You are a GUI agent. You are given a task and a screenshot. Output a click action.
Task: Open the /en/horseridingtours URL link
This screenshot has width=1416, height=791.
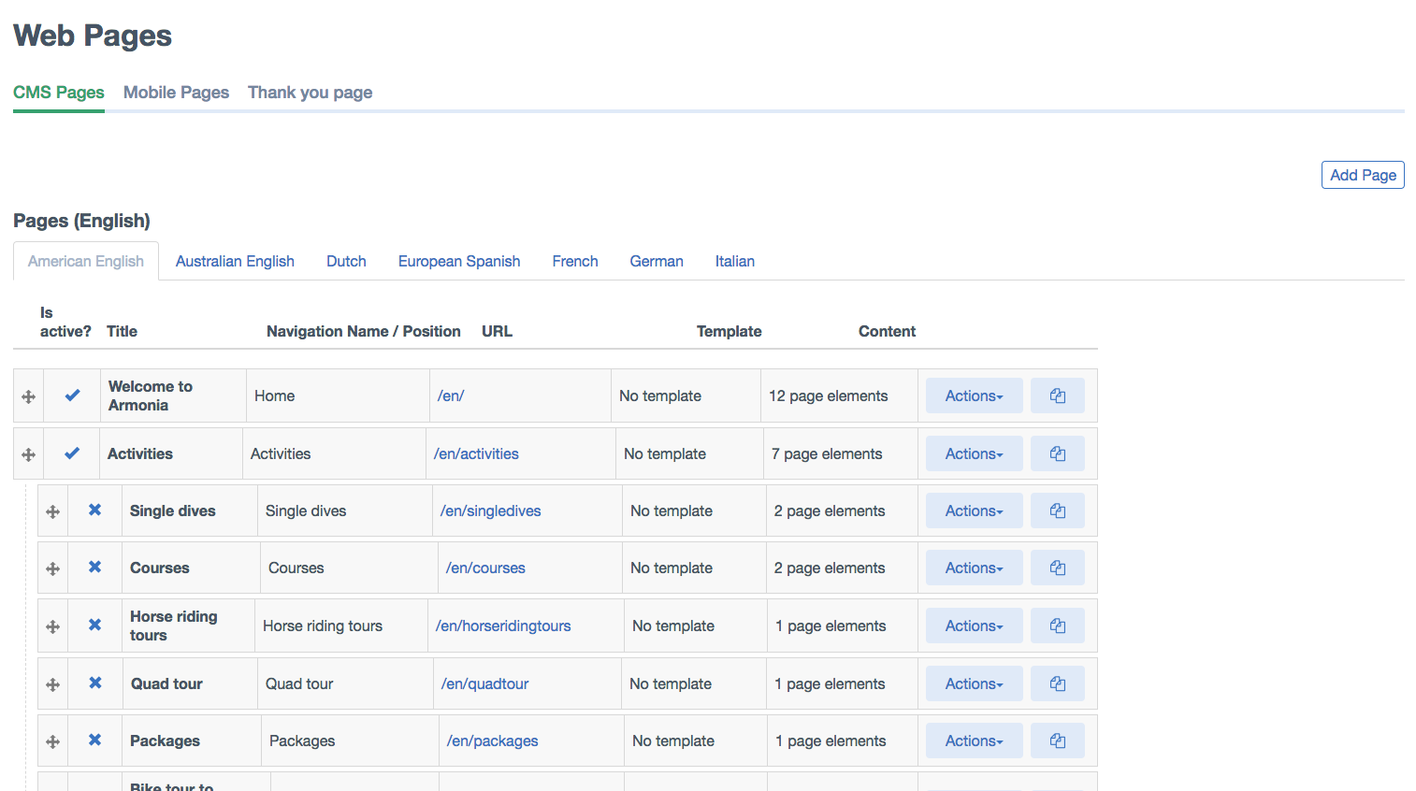point(503,626)
